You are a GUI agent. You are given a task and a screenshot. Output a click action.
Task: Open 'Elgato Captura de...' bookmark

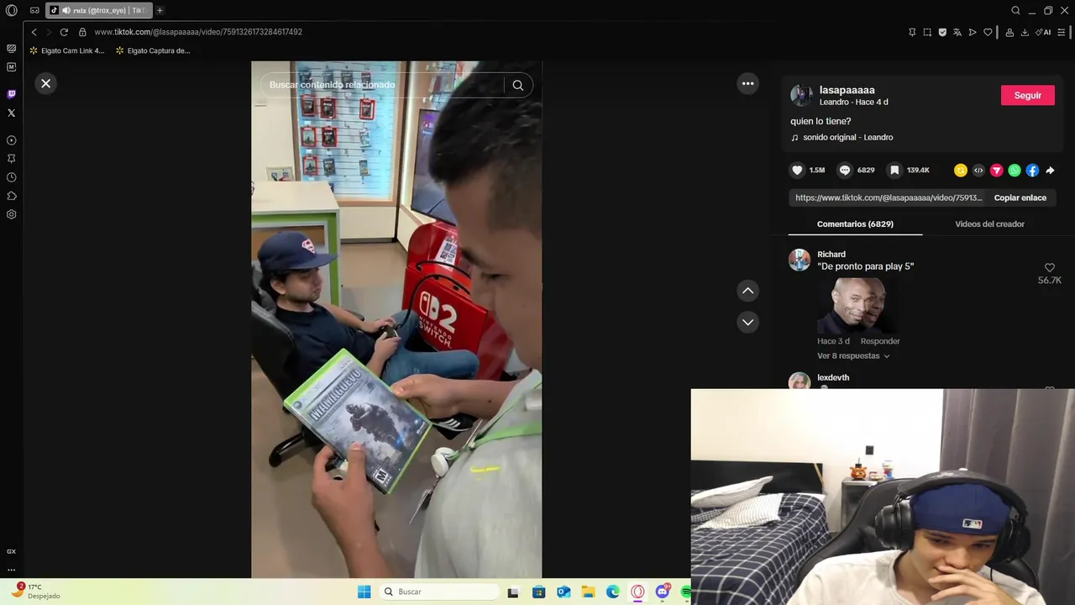[x=152, y=50]
